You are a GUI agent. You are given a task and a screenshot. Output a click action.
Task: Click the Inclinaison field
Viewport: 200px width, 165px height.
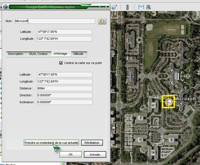[x=65, y=102]
